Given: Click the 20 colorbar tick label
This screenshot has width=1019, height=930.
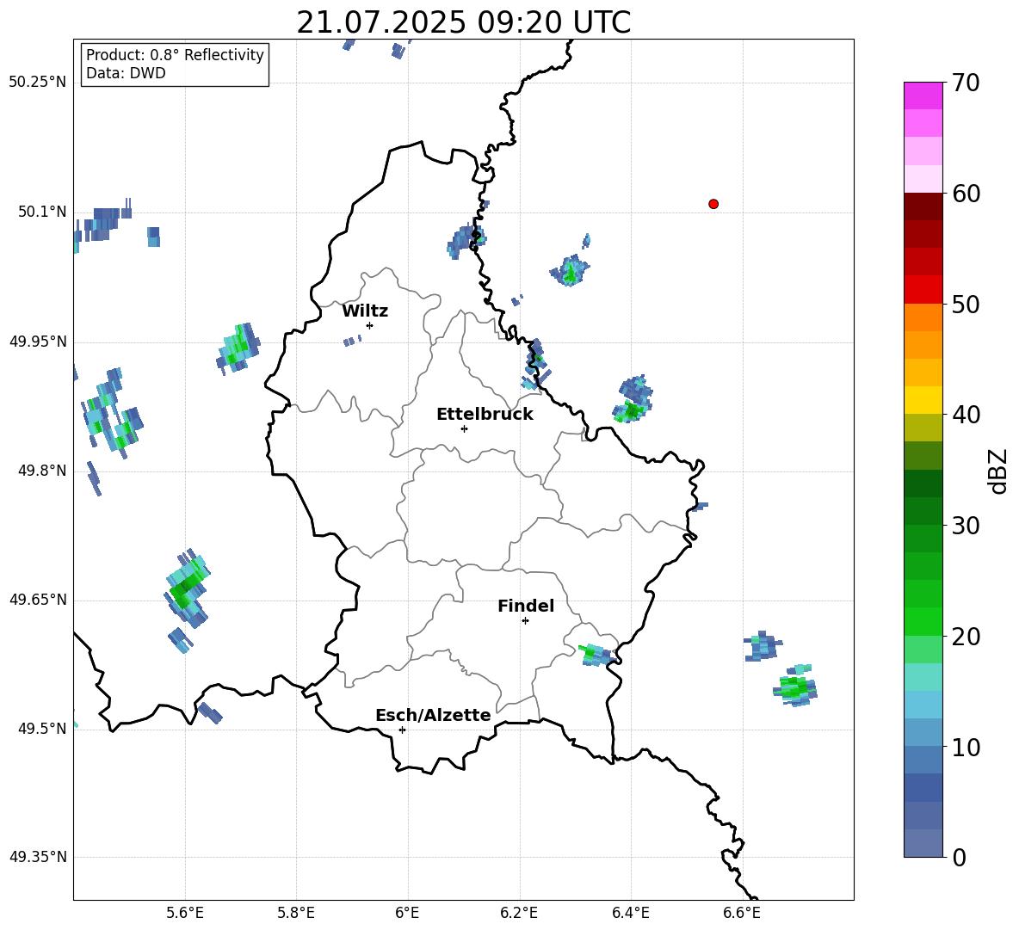Looking at the screenshot, I should 966,637.
